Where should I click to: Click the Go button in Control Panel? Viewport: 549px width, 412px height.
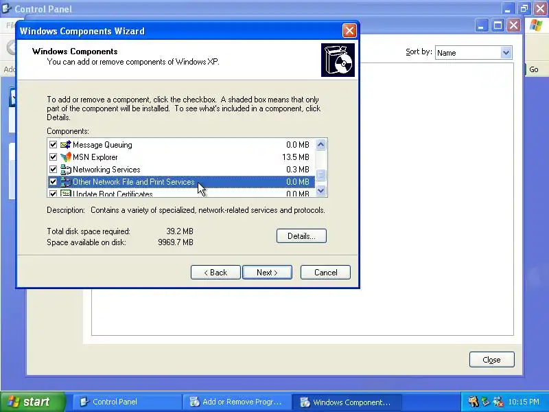pyautogui.click(x=534, y=69)
